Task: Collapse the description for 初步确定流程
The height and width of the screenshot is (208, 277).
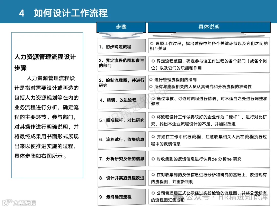Action: click(x=209, y=46)
